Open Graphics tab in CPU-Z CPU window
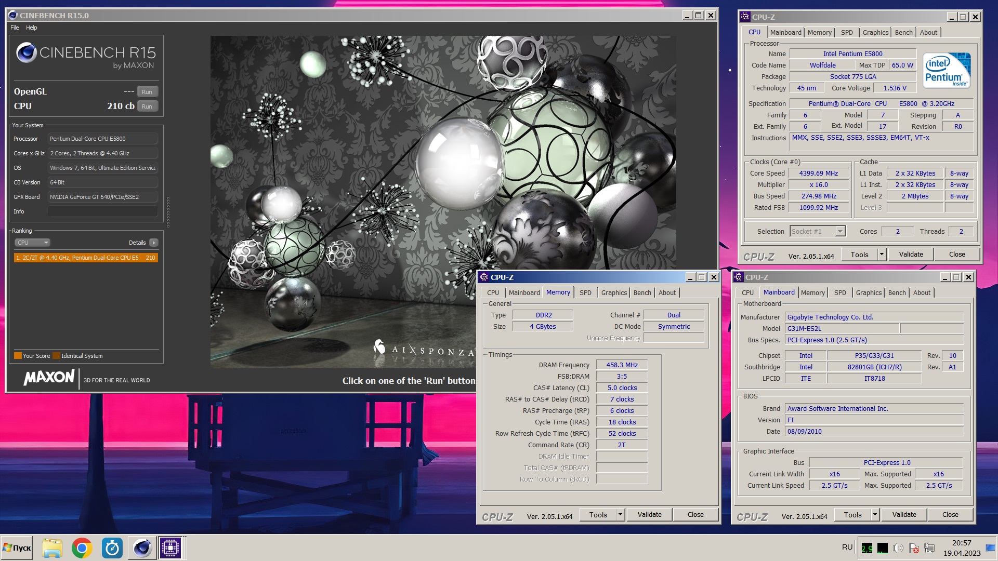The height and width of the screenshot is (561, 998). (x=875, y=32)
